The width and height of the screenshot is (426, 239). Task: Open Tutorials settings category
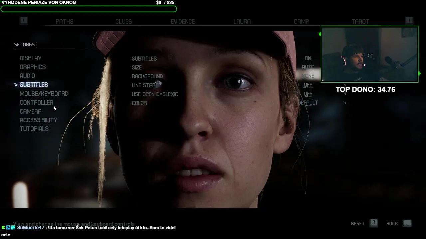(x=34, y=129)
